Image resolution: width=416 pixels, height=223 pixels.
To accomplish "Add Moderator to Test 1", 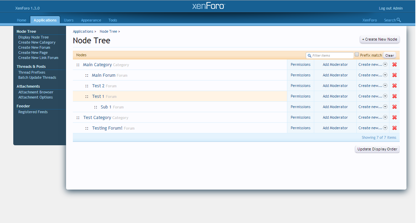I will click(x=335, y=96).
